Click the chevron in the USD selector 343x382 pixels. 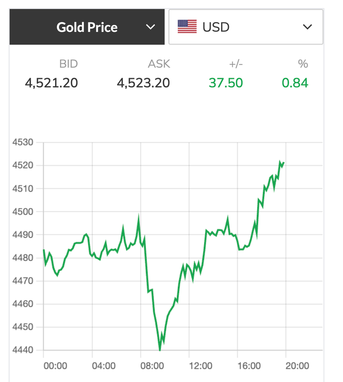[308, 27]
